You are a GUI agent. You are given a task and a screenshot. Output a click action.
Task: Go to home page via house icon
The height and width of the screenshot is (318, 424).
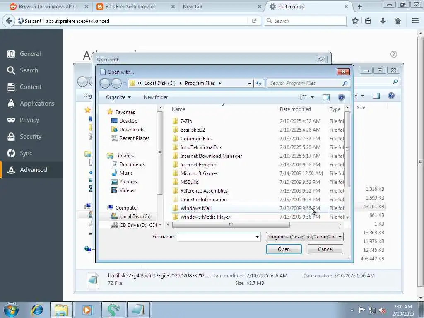click(398, 21)
